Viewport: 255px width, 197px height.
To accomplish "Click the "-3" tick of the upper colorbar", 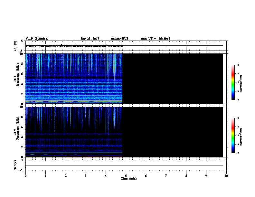I will pyautogui.click(x=237, y=65).
